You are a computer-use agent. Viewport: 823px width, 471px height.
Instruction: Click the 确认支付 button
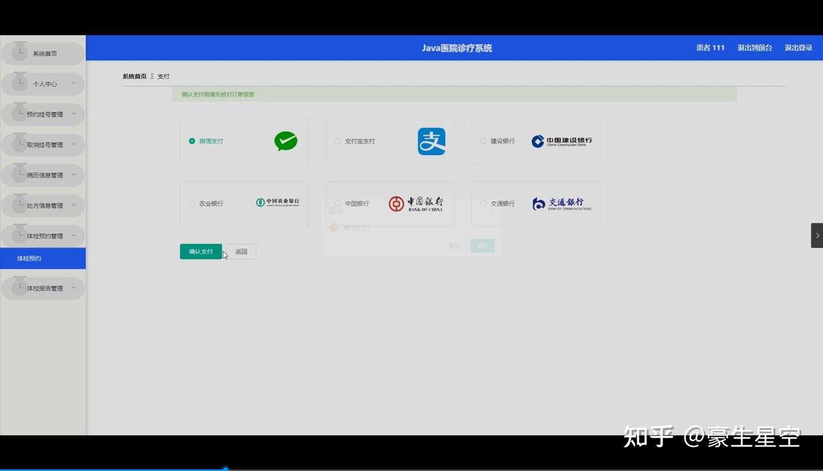(x=201, y=252)
